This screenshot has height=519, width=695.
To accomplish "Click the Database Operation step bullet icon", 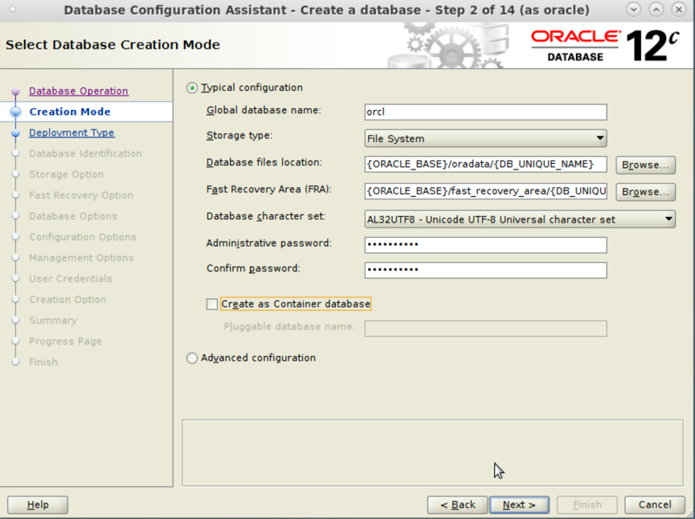I will pyautogui.click(x=15, y=92).
